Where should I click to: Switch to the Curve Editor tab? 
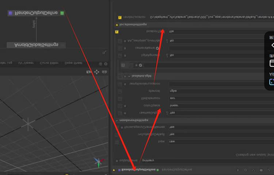[x=49, y=63]
